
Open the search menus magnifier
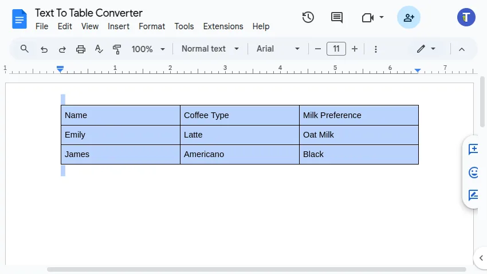[25, 49]
